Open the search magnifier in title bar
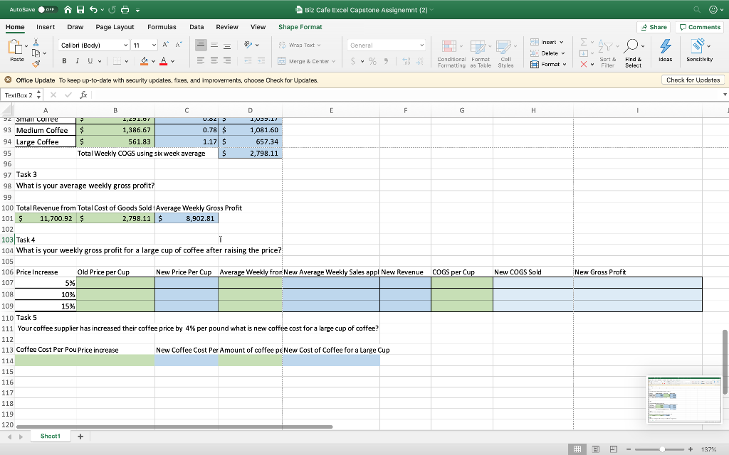729x455 pixels. (696, 9)
